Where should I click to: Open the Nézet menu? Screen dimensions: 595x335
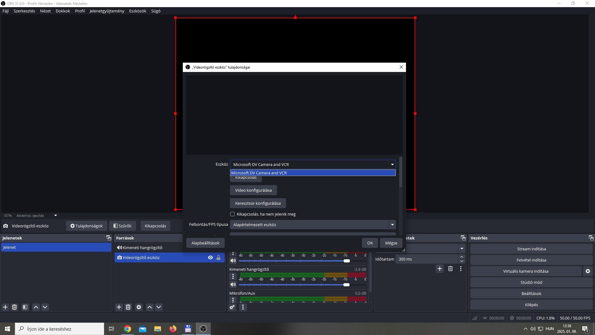click(x=45, y=11)
